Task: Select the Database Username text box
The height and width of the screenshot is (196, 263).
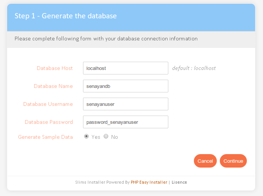Action: [125, 104]
